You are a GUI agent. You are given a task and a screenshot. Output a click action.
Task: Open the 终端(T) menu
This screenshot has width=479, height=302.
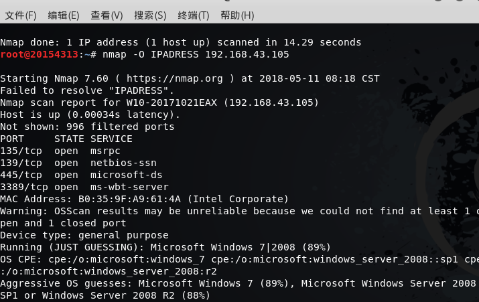click(194, 15)
